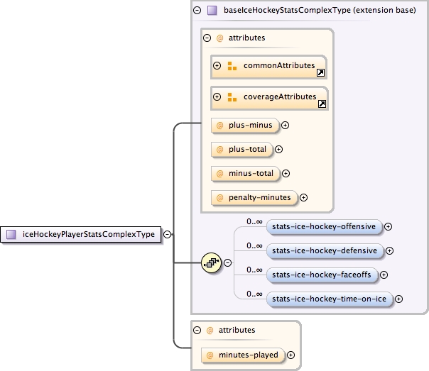Image resolution: width=429 pixels, height=371 pixels.
Task: Click the baseIceHockeyStatsComplexType purple square icon
Action: click(x=212, y=11)
